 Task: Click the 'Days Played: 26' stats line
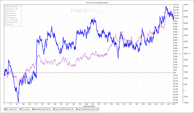pyautogui.click(x=10, y=11)
